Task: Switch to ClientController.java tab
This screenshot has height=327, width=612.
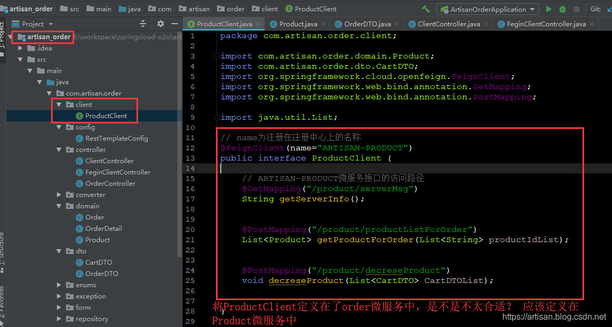Action: point(449,24)
